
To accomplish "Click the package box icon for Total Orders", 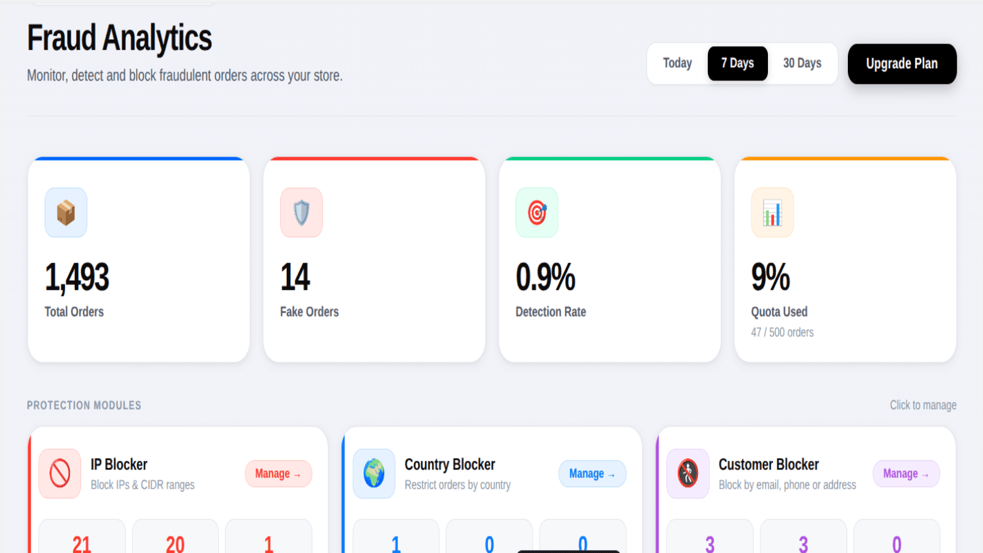I will [66, 213].
